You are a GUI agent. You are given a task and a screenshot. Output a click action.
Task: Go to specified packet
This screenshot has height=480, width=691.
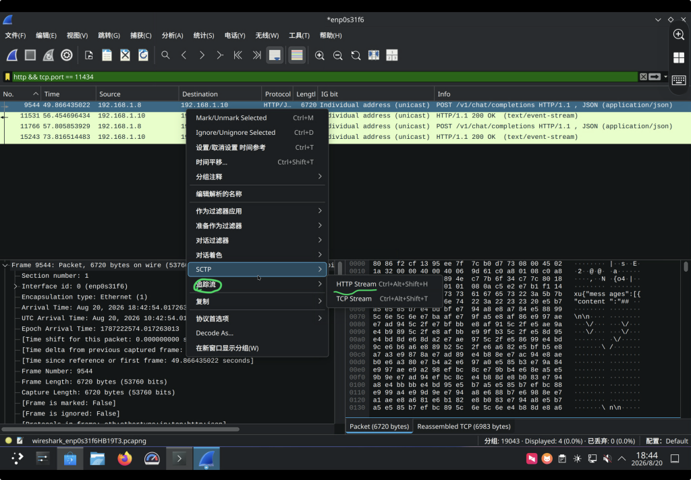pyautogui.click(x=220, y=55)
